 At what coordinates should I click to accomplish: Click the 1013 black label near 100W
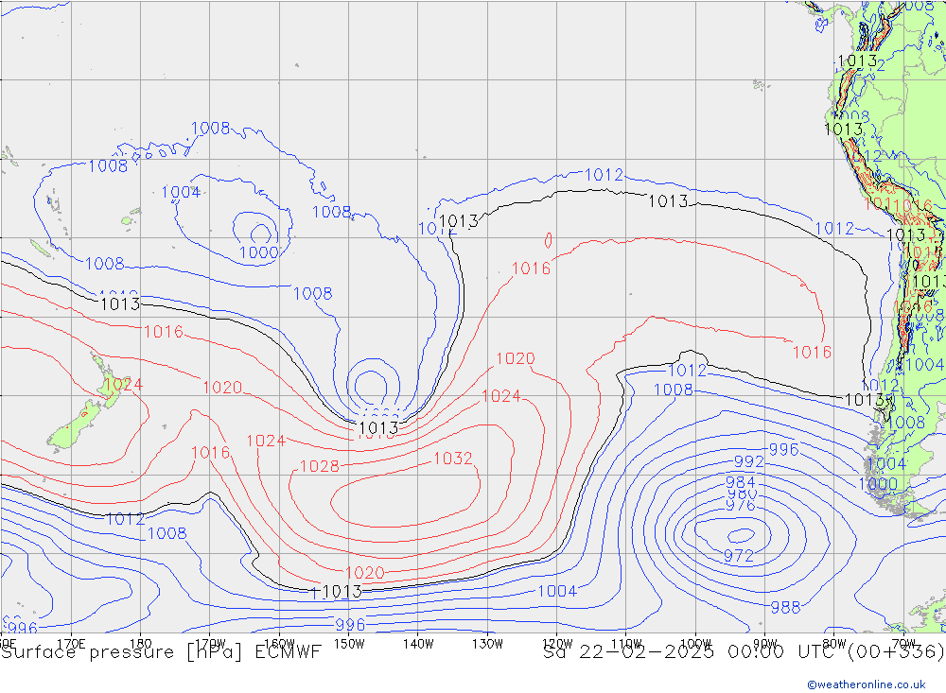[x=668, y=201]
